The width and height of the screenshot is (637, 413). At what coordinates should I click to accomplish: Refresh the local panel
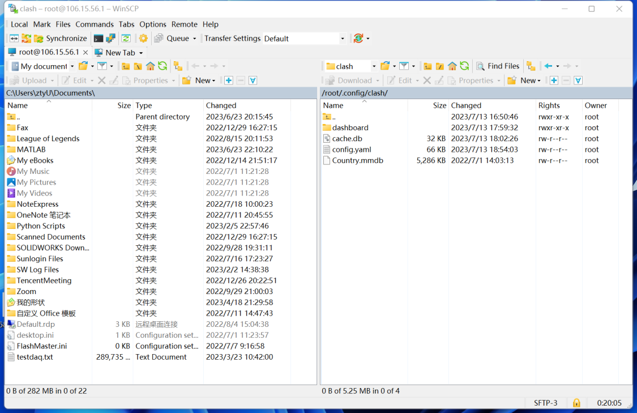pos(163,66)
